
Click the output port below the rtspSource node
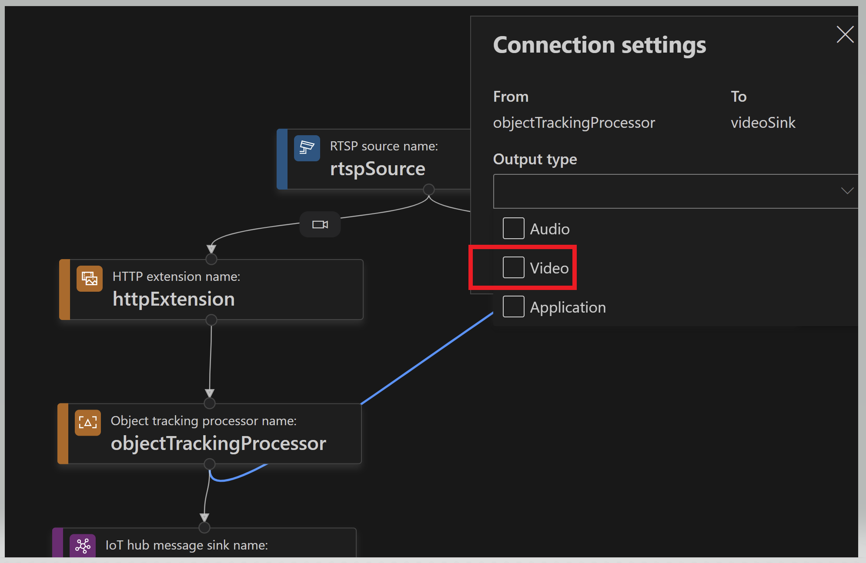428,190
